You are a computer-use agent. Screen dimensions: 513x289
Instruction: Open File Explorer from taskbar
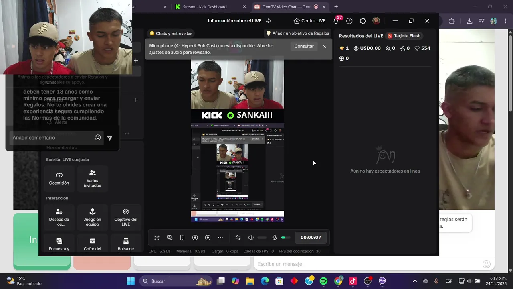(250, 281)
